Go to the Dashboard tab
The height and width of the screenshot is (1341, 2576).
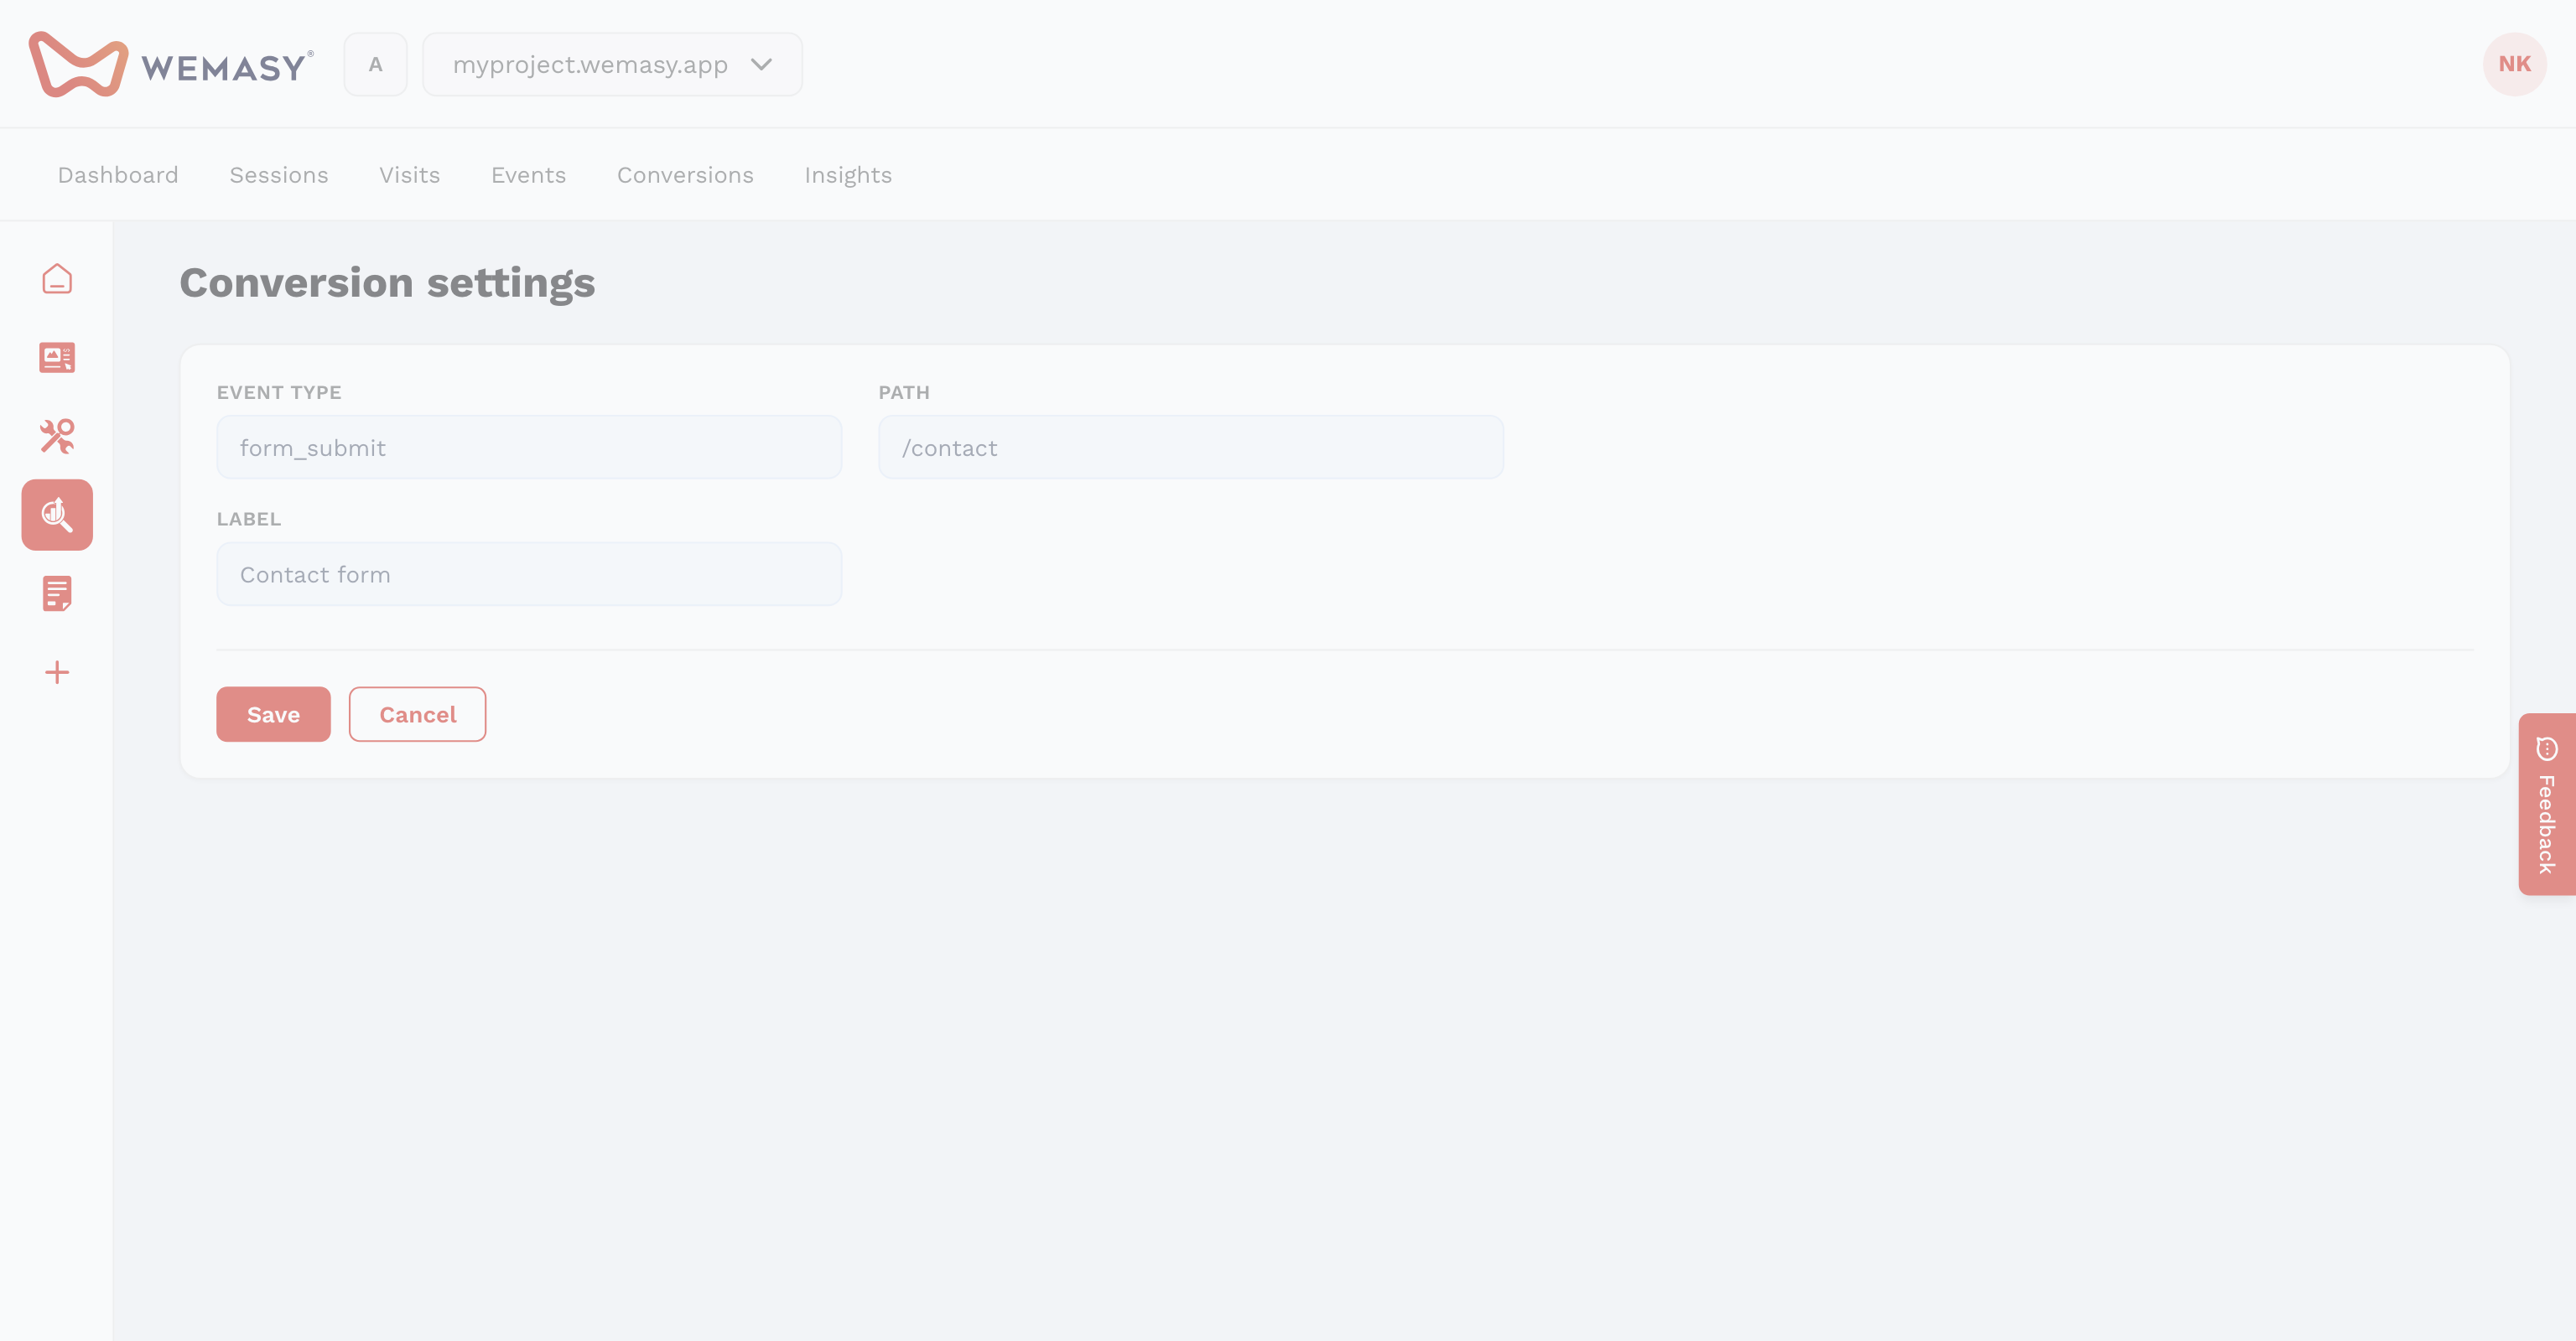coord(118,175)
